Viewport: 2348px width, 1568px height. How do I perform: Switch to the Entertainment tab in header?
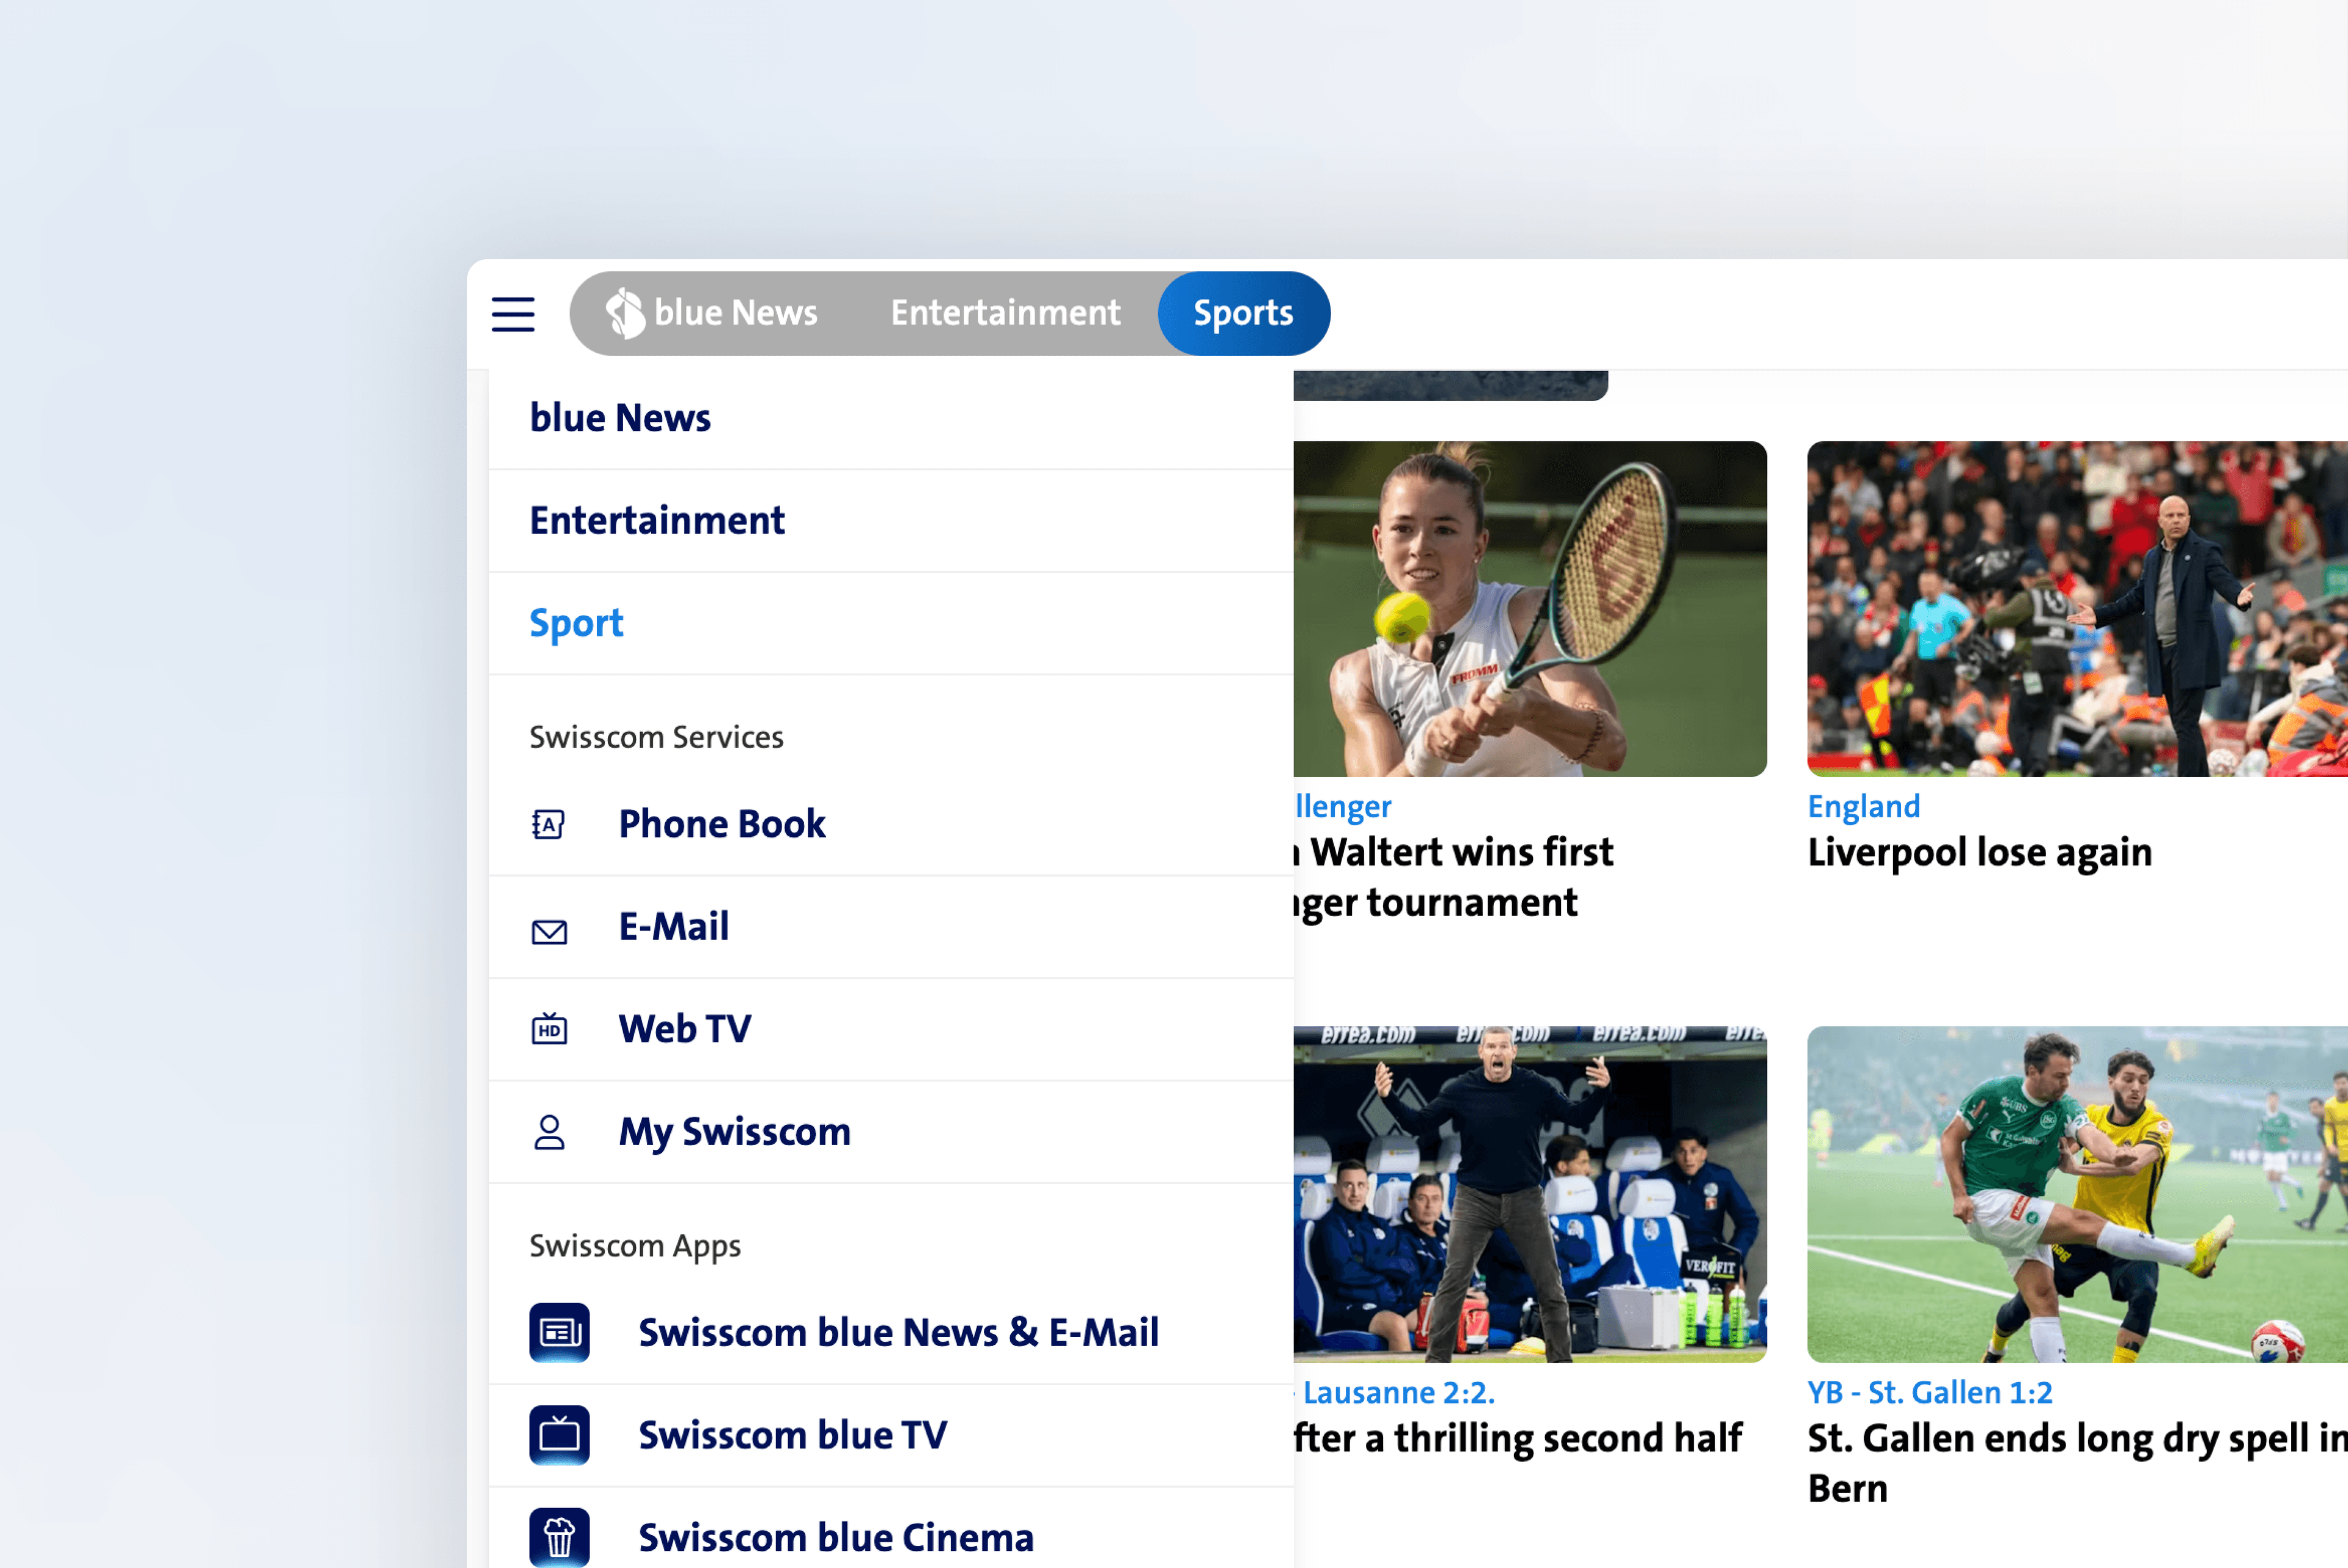1005,313
